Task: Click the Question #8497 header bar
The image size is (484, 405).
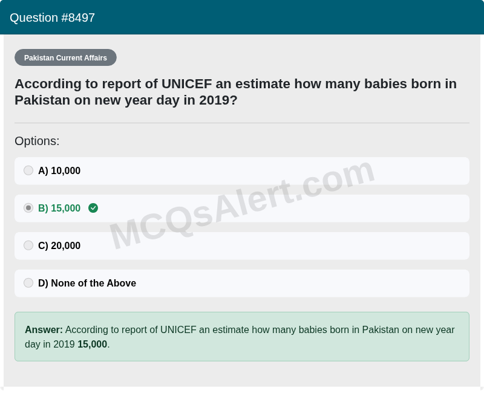Action: [242, 18]
